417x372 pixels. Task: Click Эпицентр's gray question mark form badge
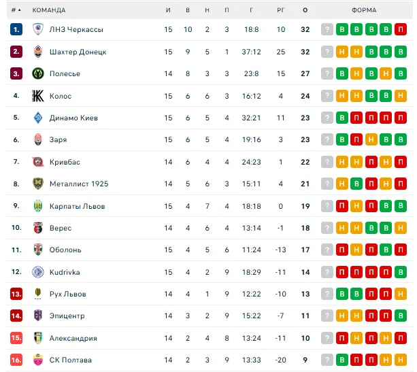(327, 316)
